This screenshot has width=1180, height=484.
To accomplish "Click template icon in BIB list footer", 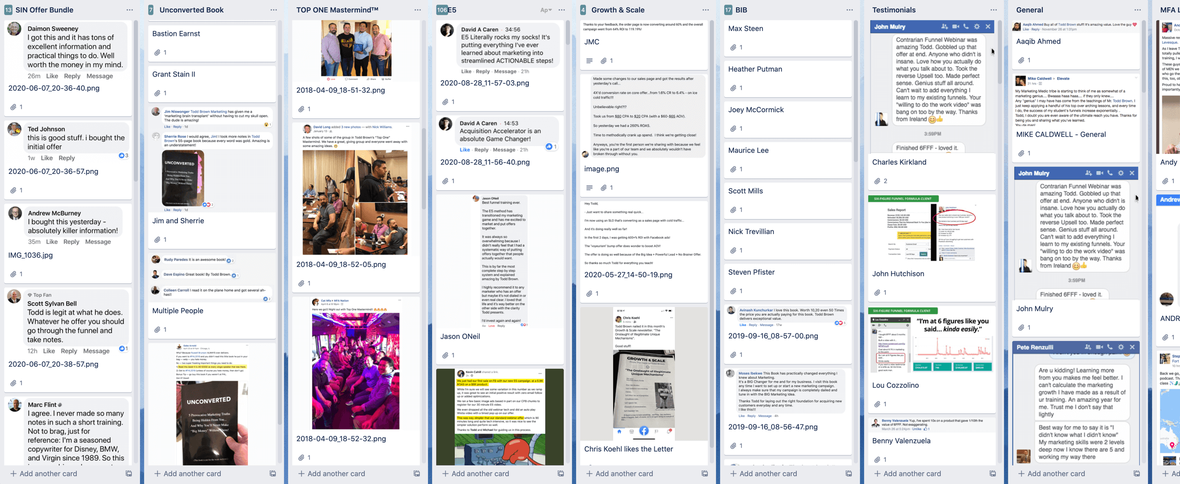I will pyautogui.click(x=849, y=474).
